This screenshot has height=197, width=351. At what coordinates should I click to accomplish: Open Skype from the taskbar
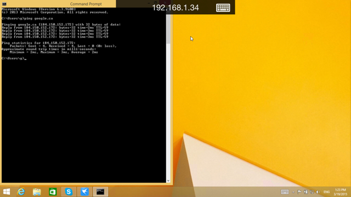pos(69,192)
